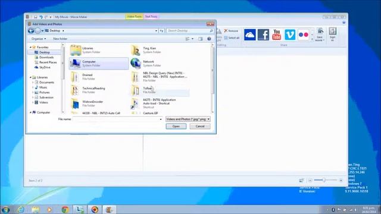Share the movie to Facebook
This screenshot has width=381, height=214.
click(263, 34)
